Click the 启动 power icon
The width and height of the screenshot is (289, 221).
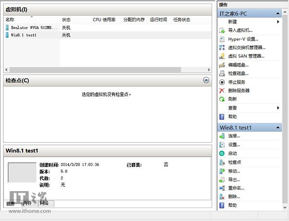click(222, 154)
